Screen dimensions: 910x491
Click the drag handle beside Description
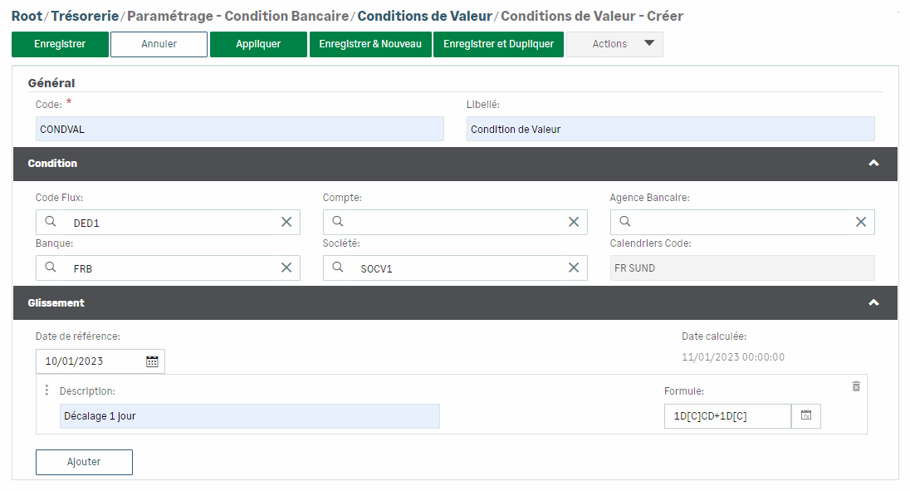tap(46, 390)
